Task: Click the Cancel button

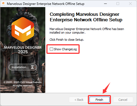Action: coord(123,100)
